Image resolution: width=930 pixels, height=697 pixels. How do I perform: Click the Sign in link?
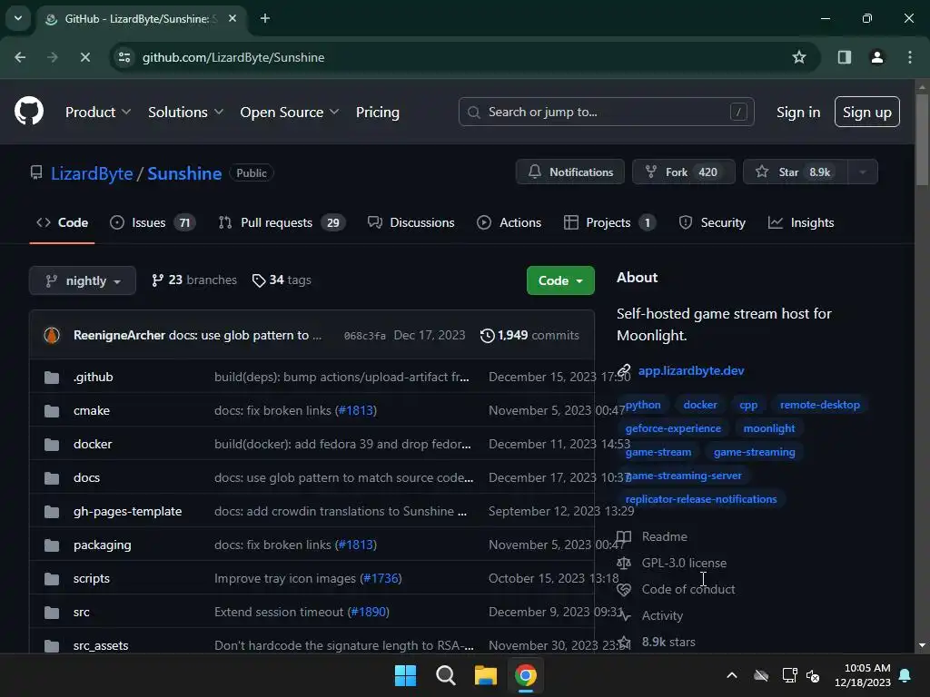(798, 112)
